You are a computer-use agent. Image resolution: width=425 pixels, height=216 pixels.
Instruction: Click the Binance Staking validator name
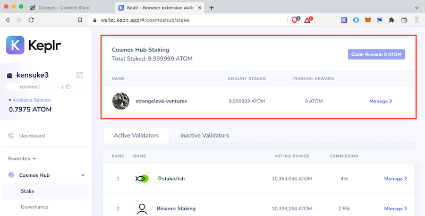pyautogui.click(x=176, y=209)
